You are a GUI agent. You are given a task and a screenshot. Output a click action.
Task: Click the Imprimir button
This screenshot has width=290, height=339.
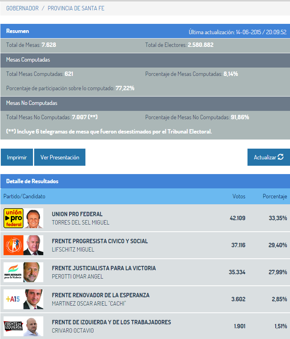[x=17, y=157]
